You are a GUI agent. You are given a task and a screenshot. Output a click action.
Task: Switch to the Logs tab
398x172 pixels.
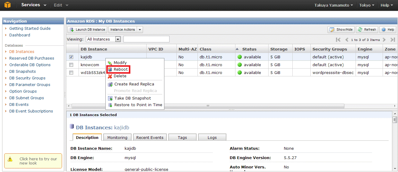[212, 137]
